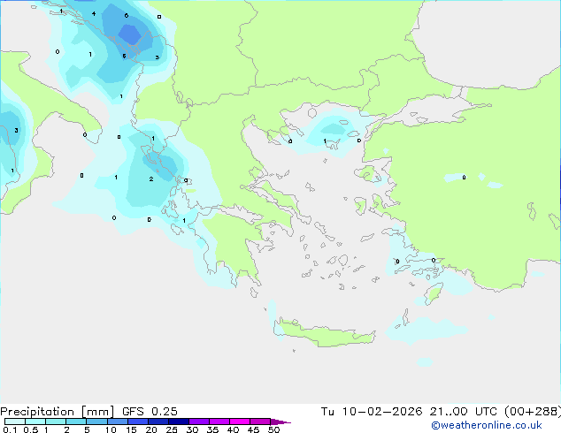The width and height of the screenshot is (561, 433).
Task: Click the arrow tip past 50 on legend
Action: (x=280, y=422)
